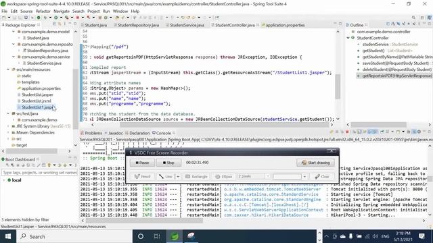Open the Project menu
This screenshot has height=243, width=433.
93,11
